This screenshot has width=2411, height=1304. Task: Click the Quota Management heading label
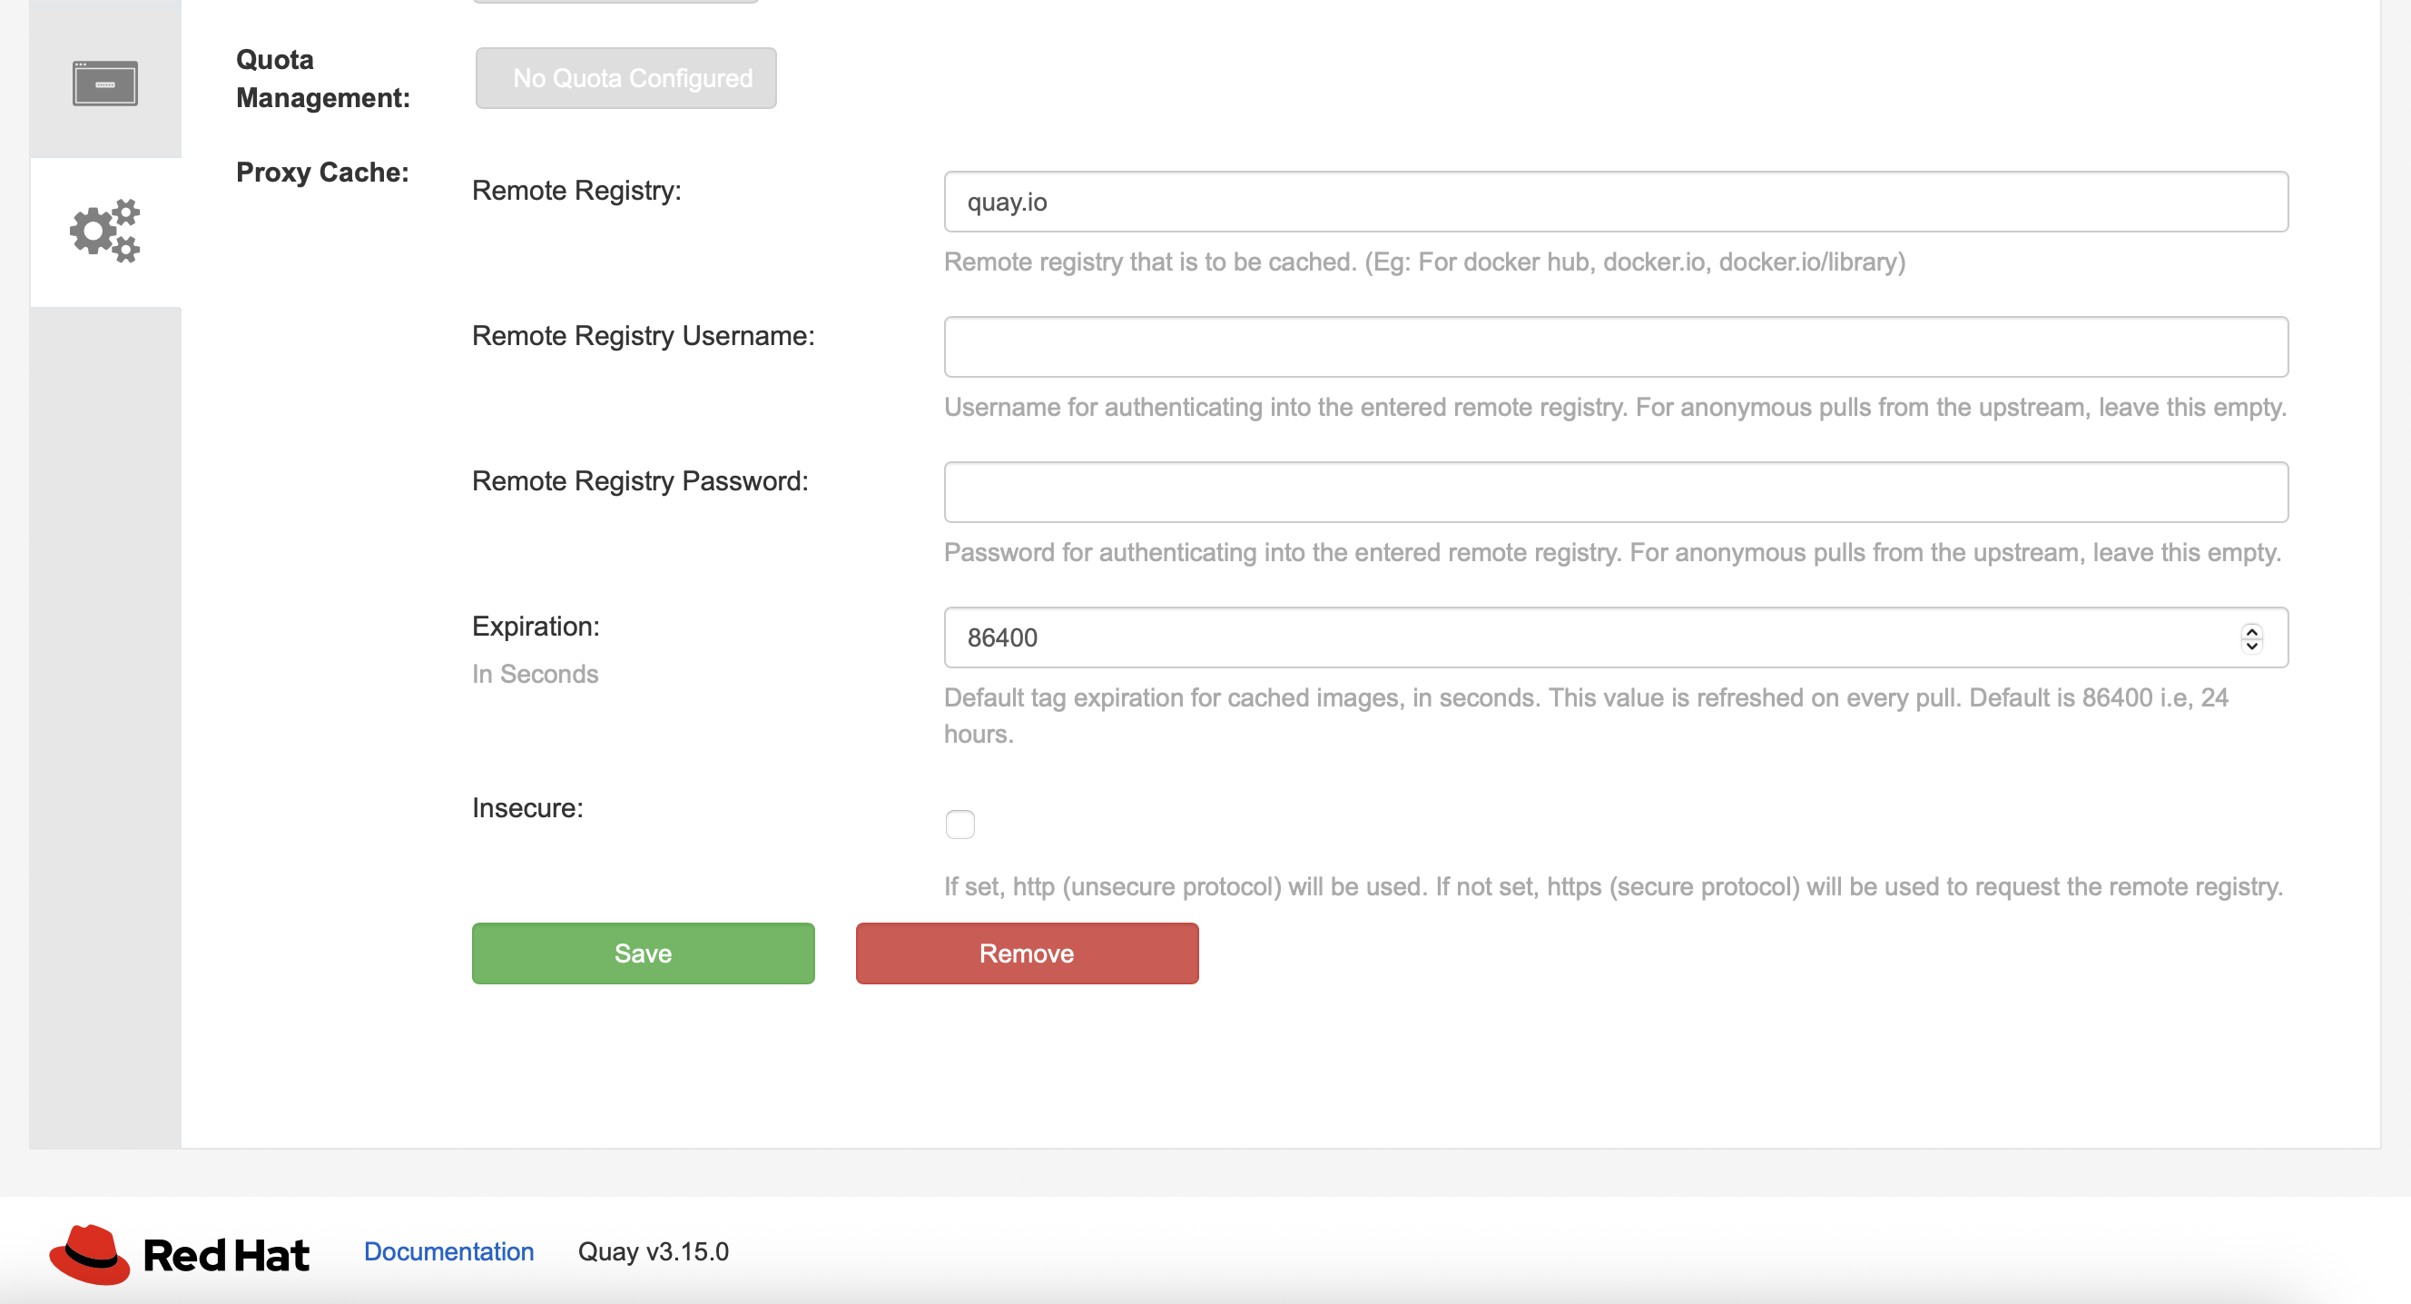point(322,79)
